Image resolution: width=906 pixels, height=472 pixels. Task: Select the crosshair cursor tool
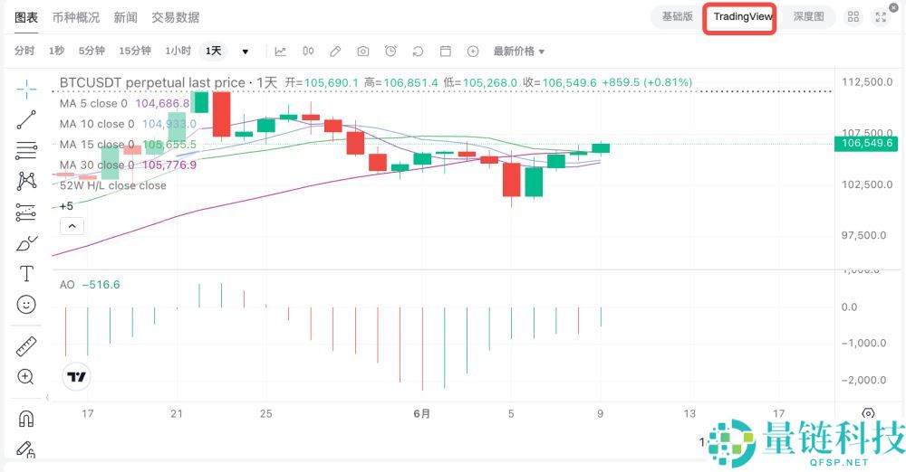click(x=26, y=88)
